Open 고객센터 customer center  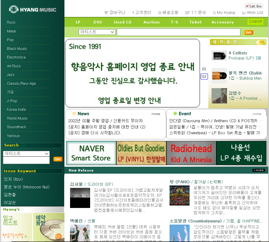click(141, 13)
